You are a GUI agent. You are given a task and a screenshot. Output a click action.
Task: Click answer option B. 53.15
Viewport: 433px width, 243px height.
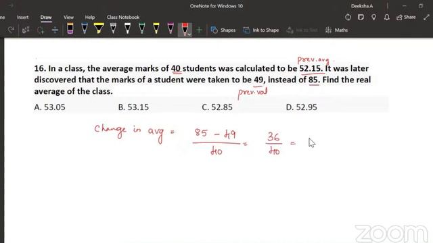[133, 107]
